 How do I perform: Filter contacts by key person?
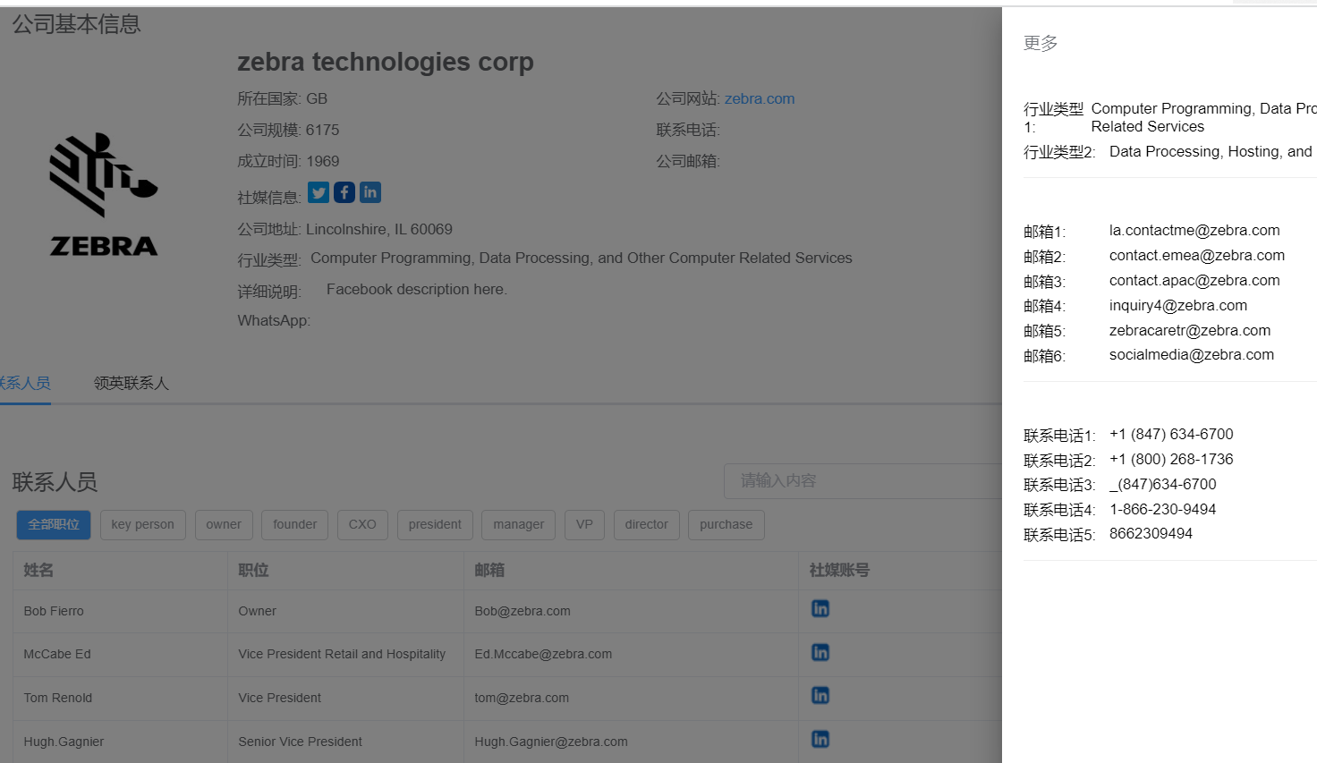[143, 525]
